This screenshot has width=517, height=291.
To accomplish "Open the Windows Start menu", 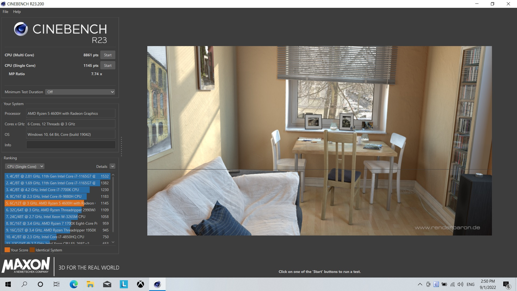I will point(8,284).
